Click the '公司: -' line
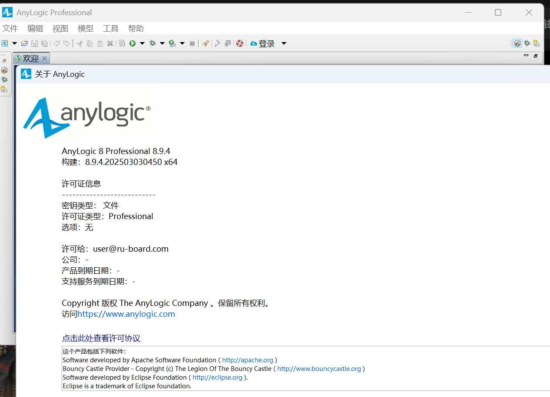550x397 pixels. click(75, 260)
